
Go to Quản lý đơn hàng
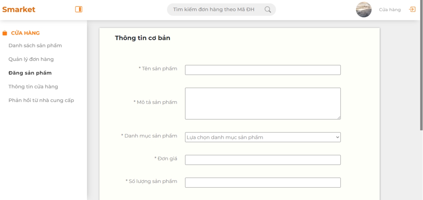click(31, 59)
